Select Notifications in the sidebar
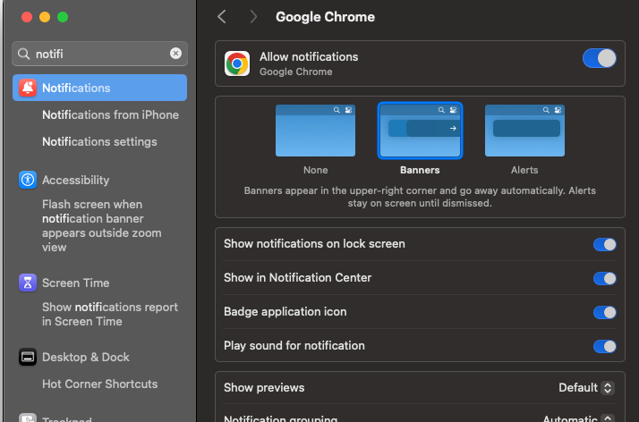The image size is (639, 422). click(100, 88)
